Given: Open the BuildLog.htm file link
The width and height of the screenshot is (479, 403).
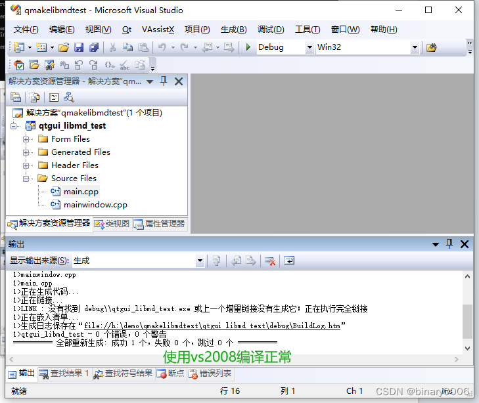Looking at the screenshot, I should point(212,326).
